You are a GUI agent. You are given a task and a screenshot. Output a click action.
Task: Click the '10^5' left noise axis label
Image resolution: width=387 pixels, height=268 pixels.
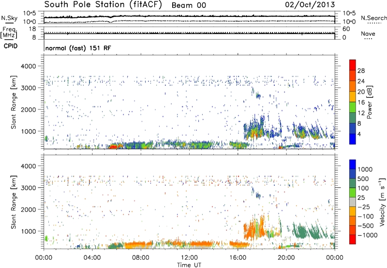pos(30,14)
